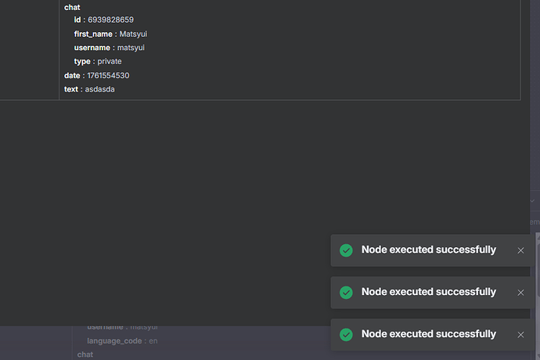Click the first_name value Matsyui

[x=133, y=34]
